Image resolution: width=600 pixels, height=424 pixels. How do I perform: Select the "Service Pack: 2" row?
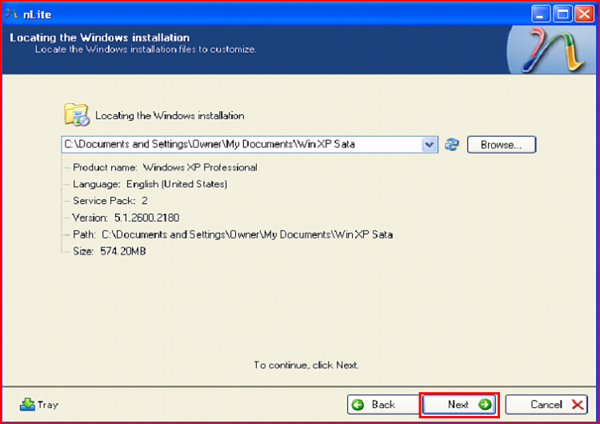[110, 201]
